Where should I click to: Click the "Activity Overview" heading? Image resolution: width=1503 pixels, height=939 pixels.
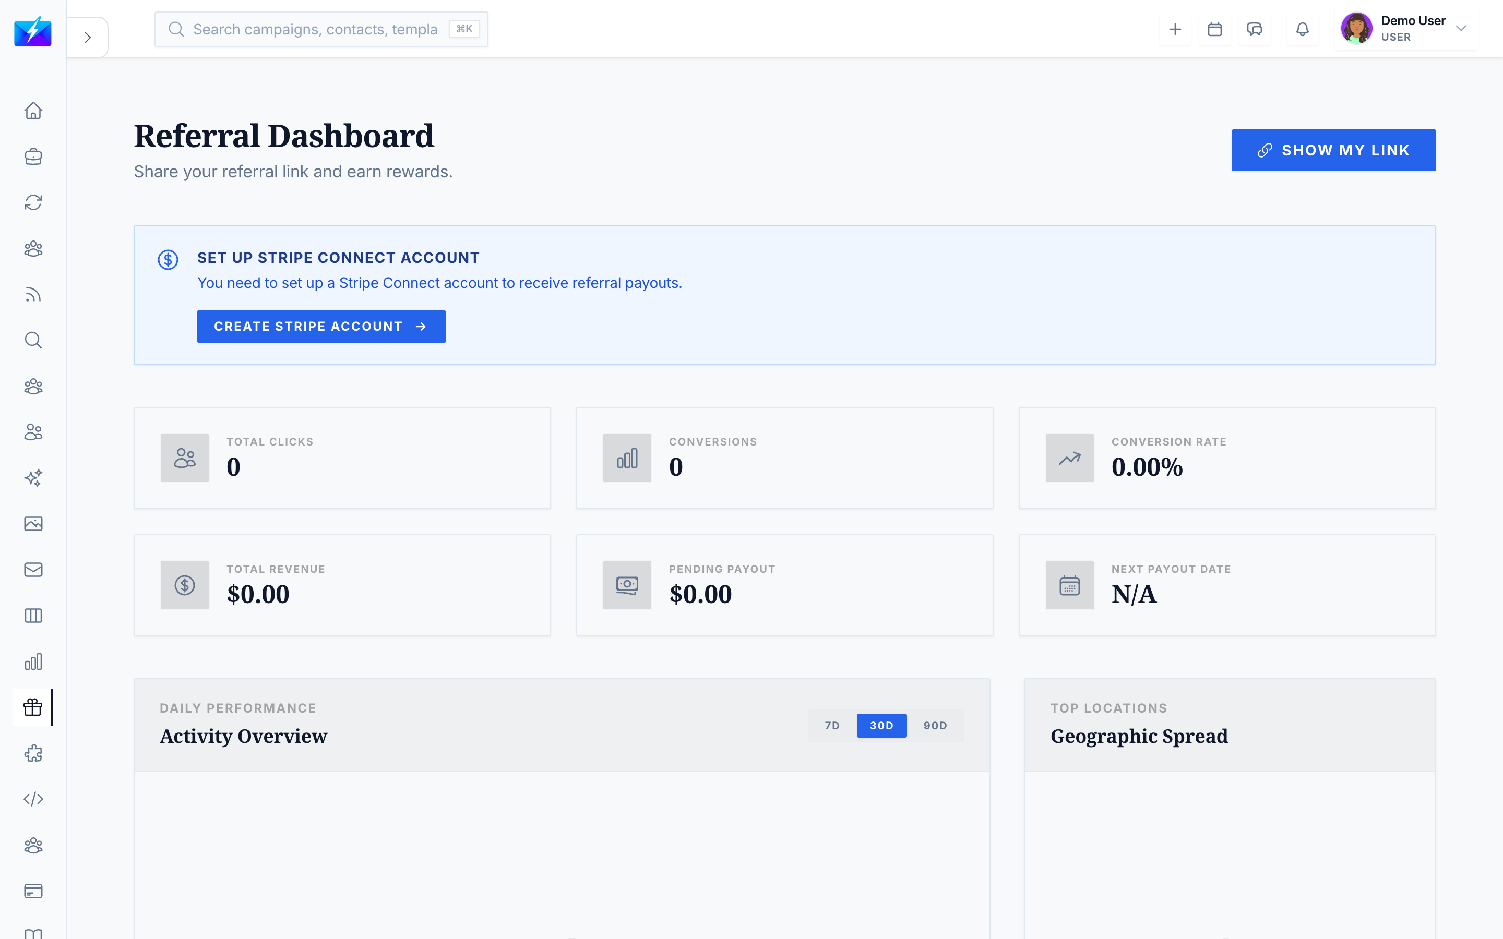(244, 736)
